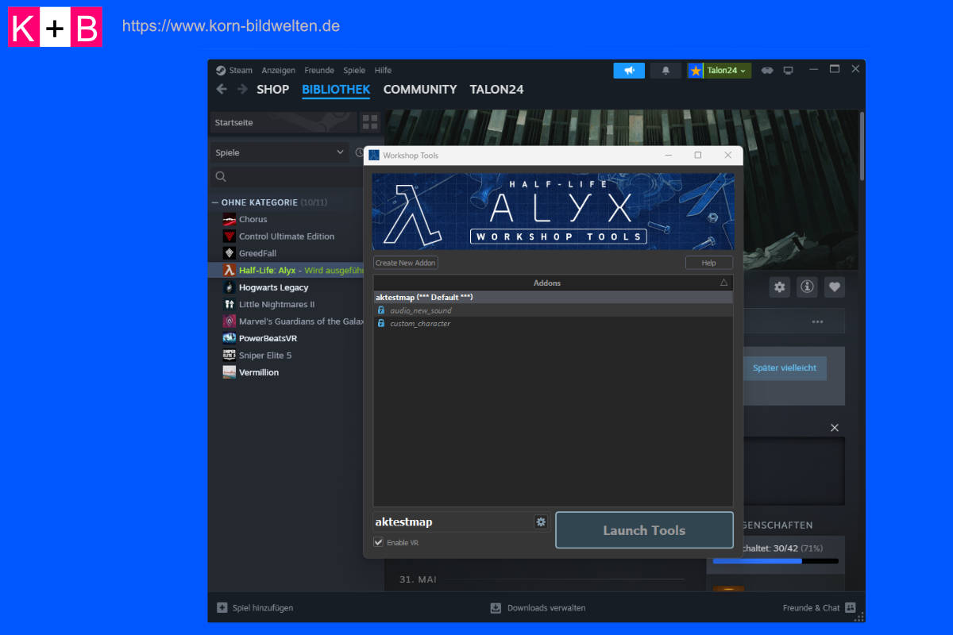Click the clock icon beside Spiele
Screen dimensions: 953x635
[359, 152]
